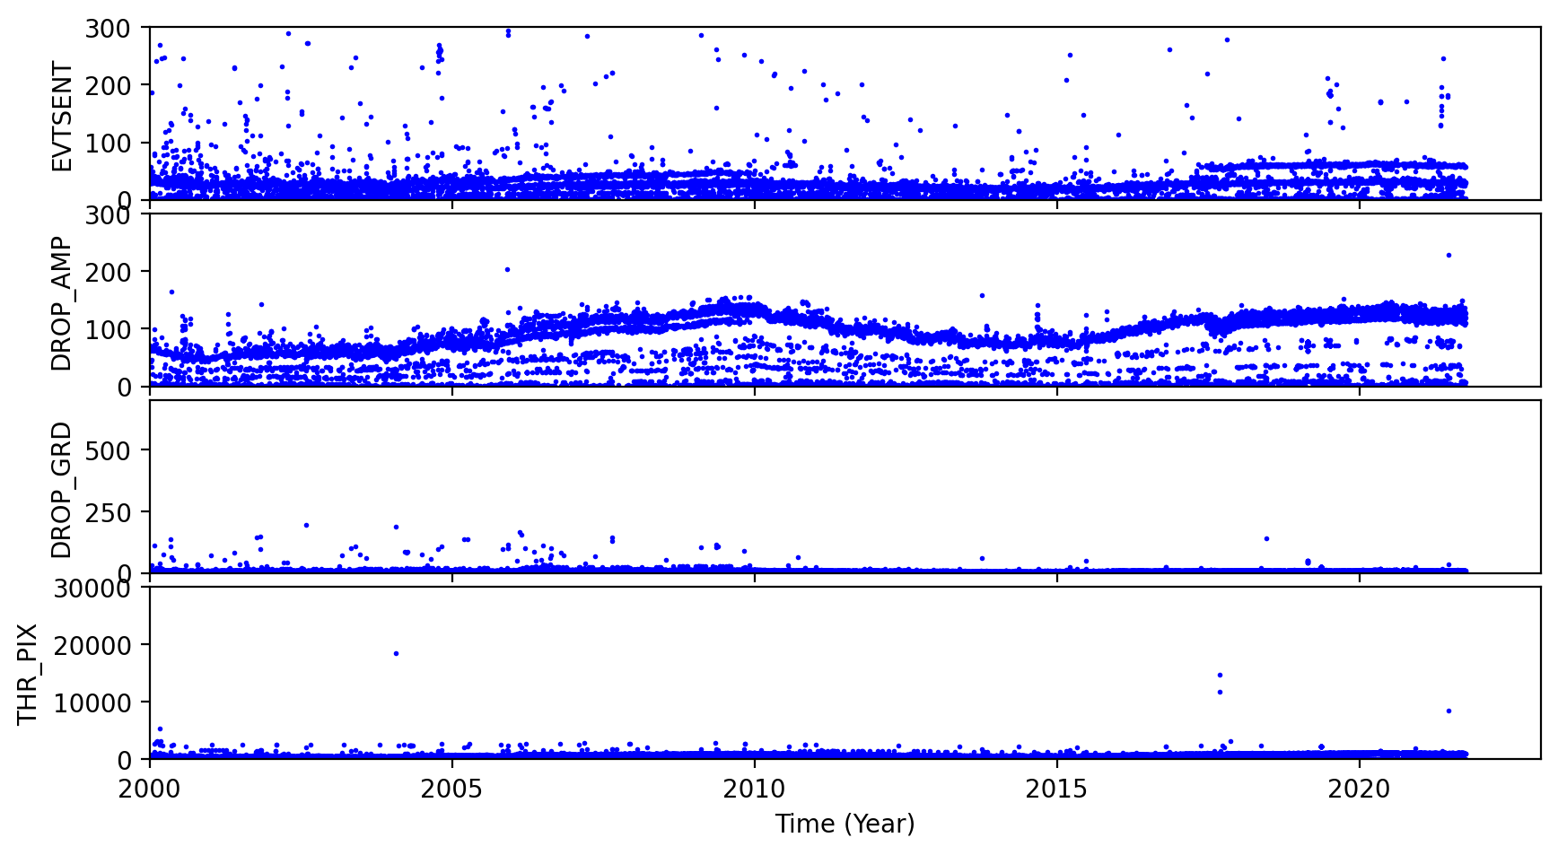1558x855 pixels.
Task: Select the 2020 tick label on the time axis
Action: coord(1360,790)
